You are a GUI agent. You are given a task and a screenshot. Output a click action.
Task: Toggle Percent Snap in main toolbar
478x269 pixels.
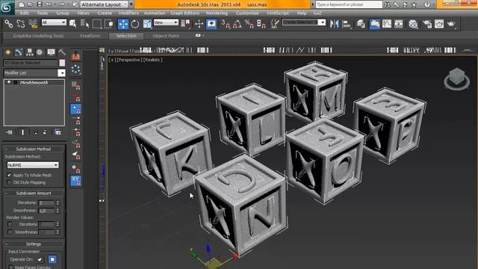249,23
